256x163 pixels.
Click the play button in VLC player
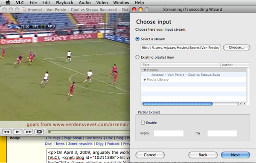coord(17,132)
